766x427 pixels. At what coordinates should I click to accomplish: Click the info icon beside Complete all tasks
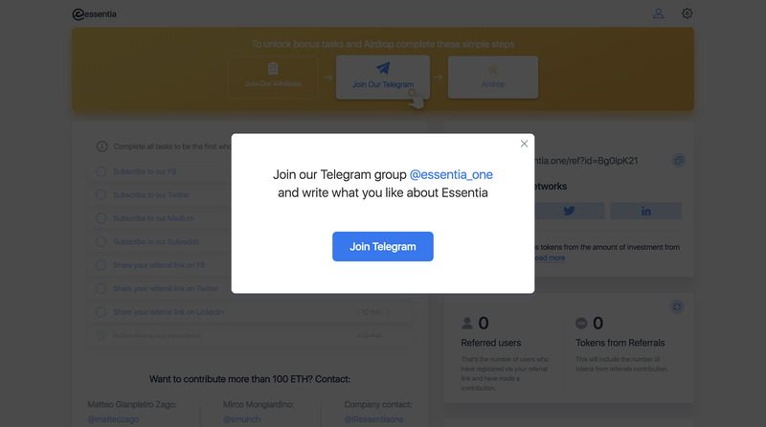click(101, 146)
